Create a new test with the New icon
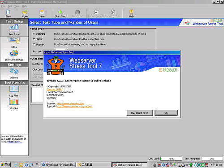Image resolution: width=224 pixels, height=168 pixels. (8, 13)
